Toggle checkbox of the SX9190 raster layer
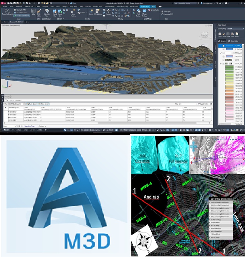 pyautogui.click(x=223, y=60)
